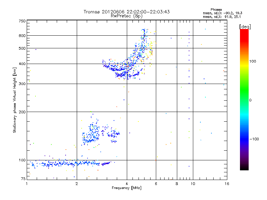Click the x-axis label '16'
Viewport: 267px width, 200px height.
(227, 184)
